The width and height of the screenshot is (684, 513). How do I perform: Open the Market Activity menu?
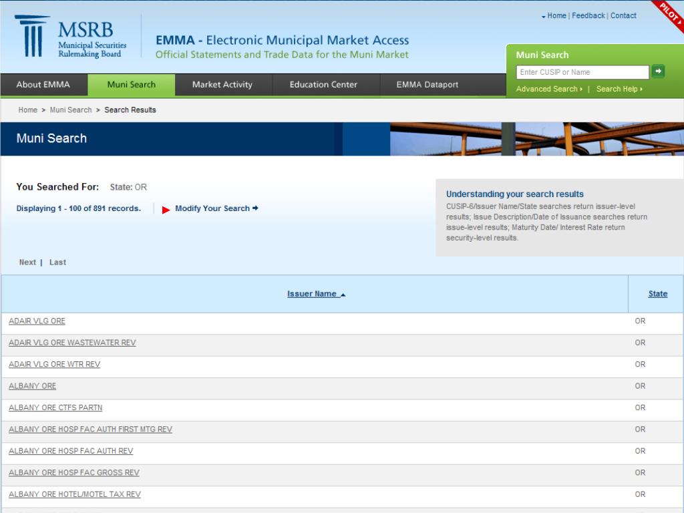pyautogui.click(x=222, y=85)
